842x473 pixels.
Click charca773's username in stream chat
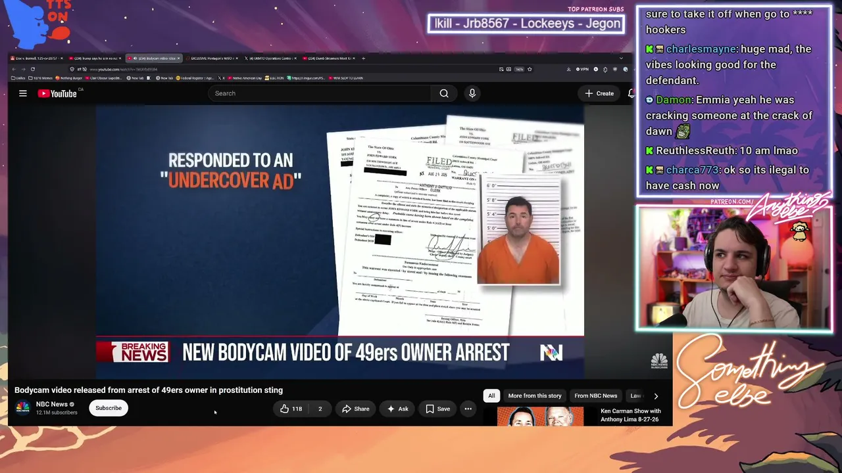click(x=692, y=169)
